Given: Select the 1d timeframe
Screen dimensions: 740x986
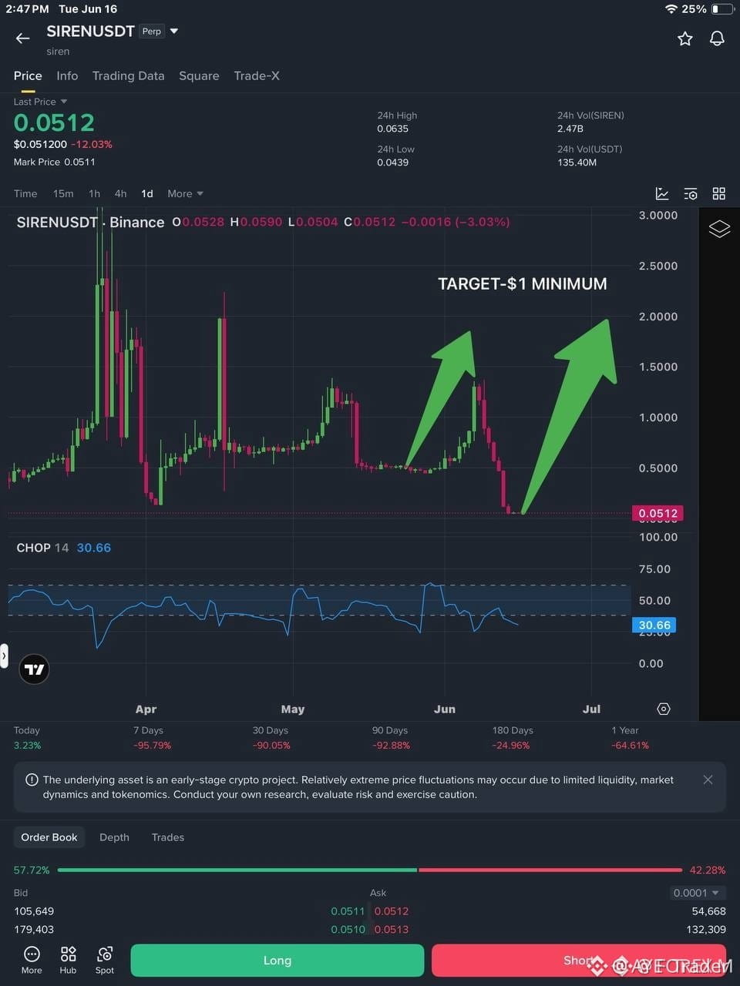Looking at the screenshot, I should click(x=146, y=193).
